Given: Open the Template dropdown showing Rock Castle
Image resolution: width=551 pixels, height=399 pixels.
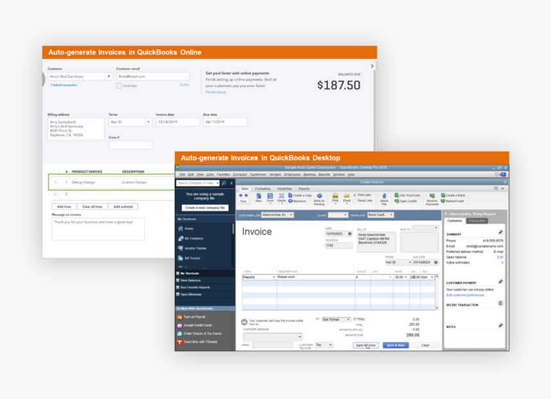Looking at the screenshot, I should pyautogui.click(x=390, y=215).
